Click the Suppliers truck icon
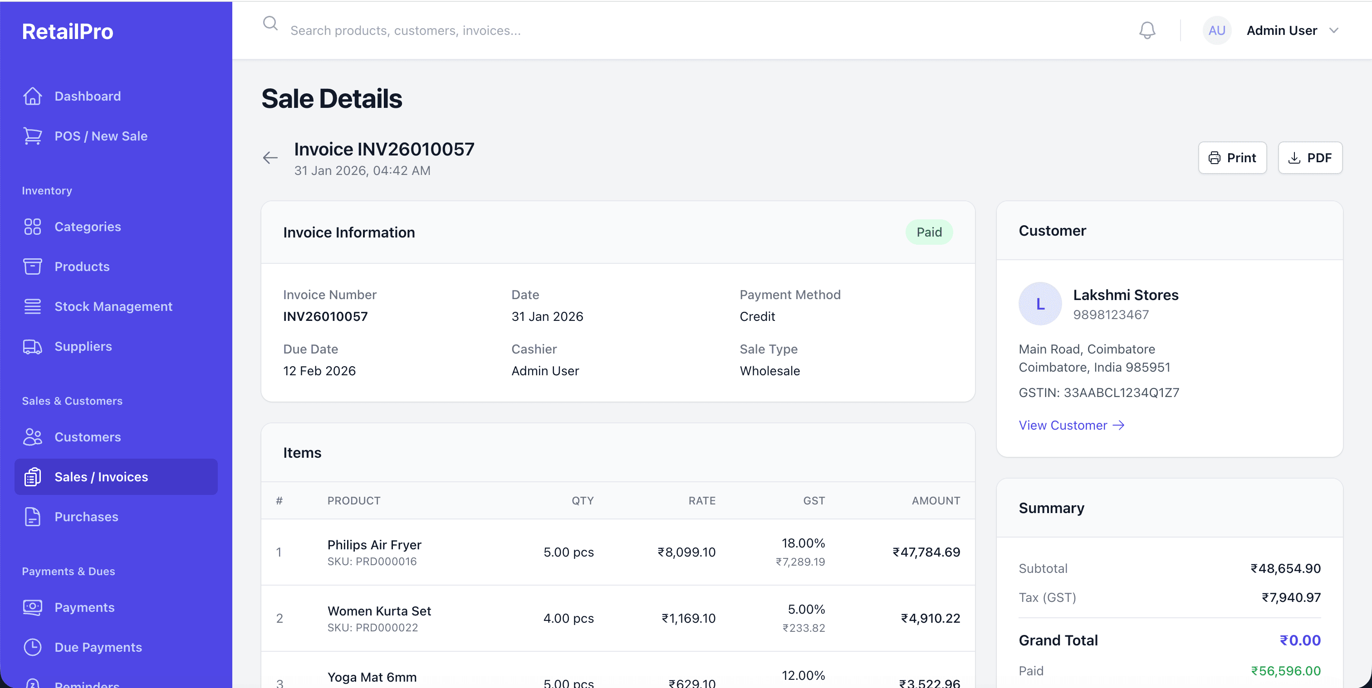This screenshot has height=688, width=1372. [33, 346]
